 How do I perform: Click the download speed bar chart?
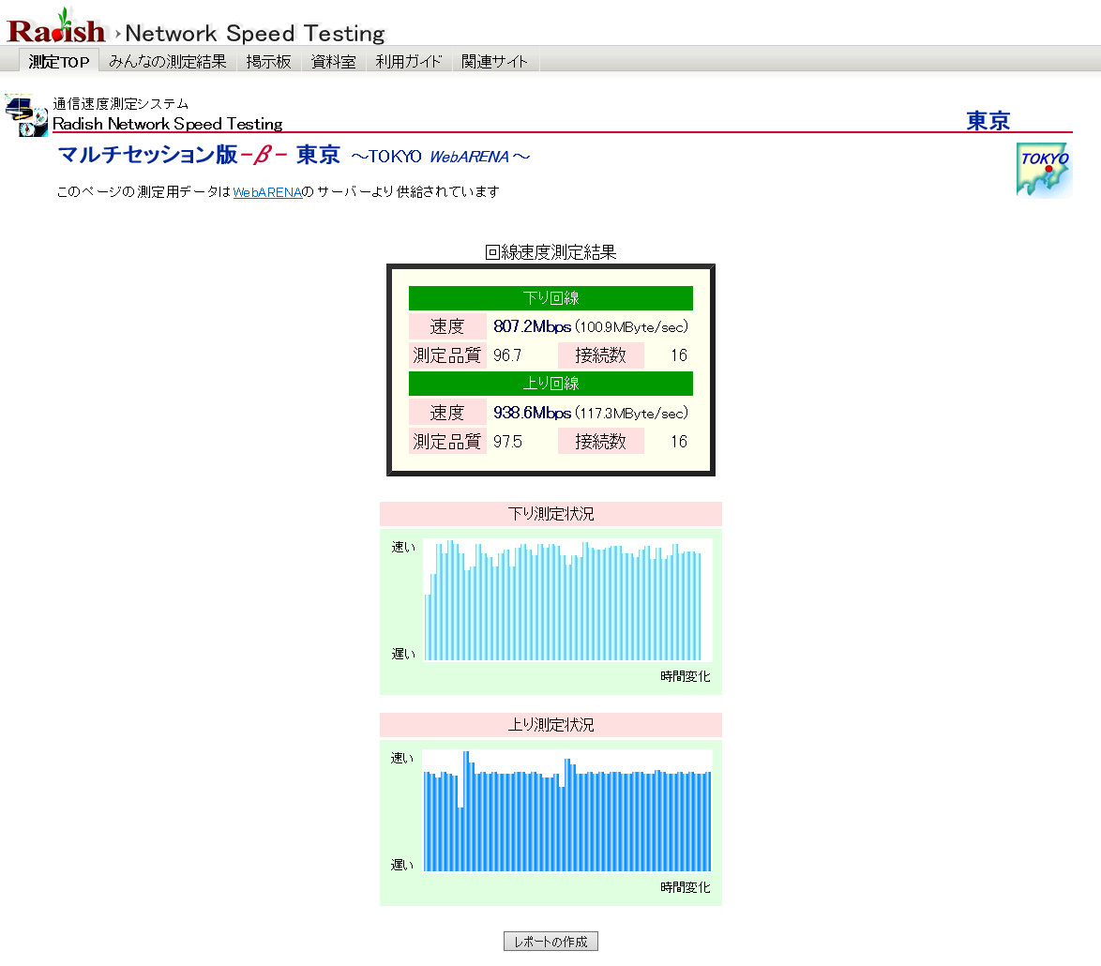566,600
